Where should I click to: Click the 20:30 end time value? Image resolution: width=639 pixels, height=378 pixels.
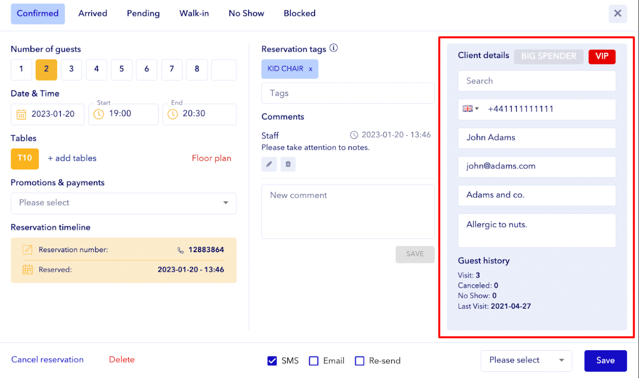coord(194,114)
